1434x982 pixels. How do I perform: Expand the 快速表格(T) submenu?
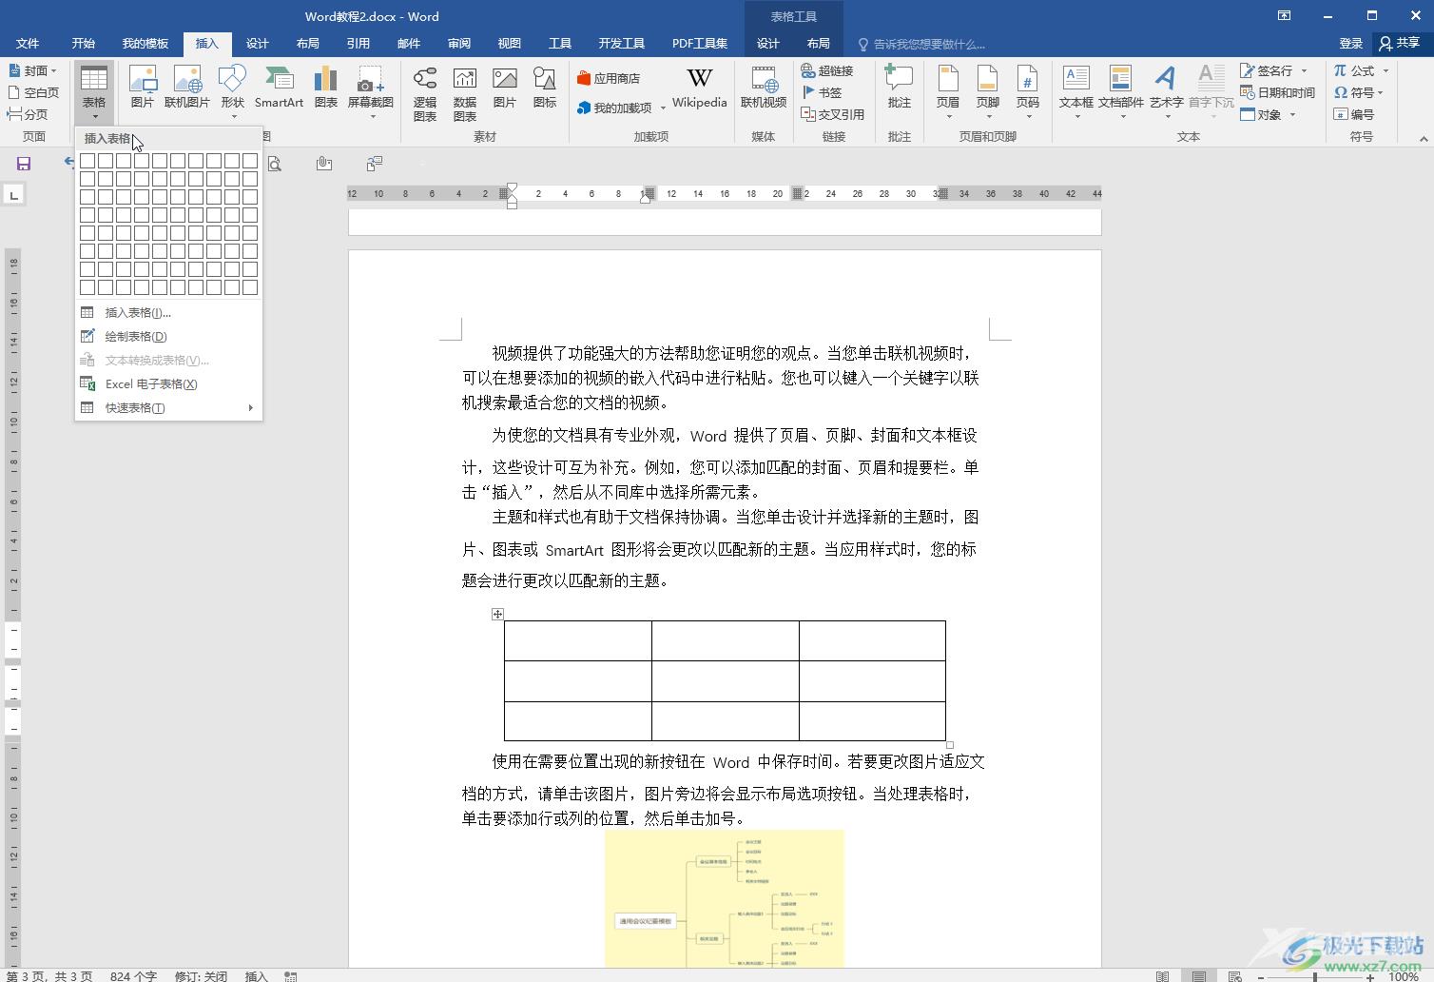(168, 407)
